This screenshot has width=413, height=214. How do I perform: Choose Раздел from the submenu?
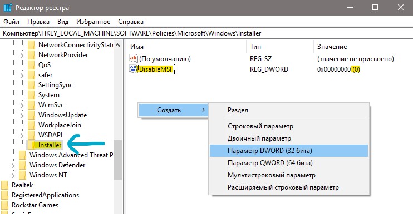click(x=289, y=110)
